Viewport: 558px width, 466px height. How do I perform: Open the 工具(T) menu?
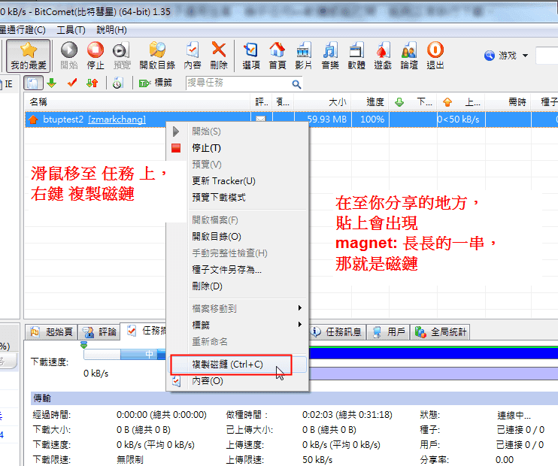click(x=71, y=30)
